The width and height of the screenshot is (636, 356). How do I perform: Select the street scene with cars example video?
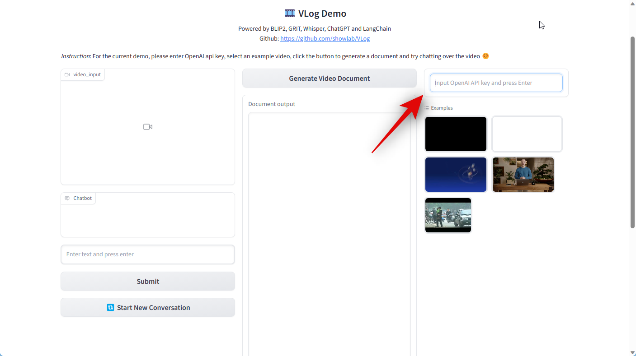tap(448, 215)
